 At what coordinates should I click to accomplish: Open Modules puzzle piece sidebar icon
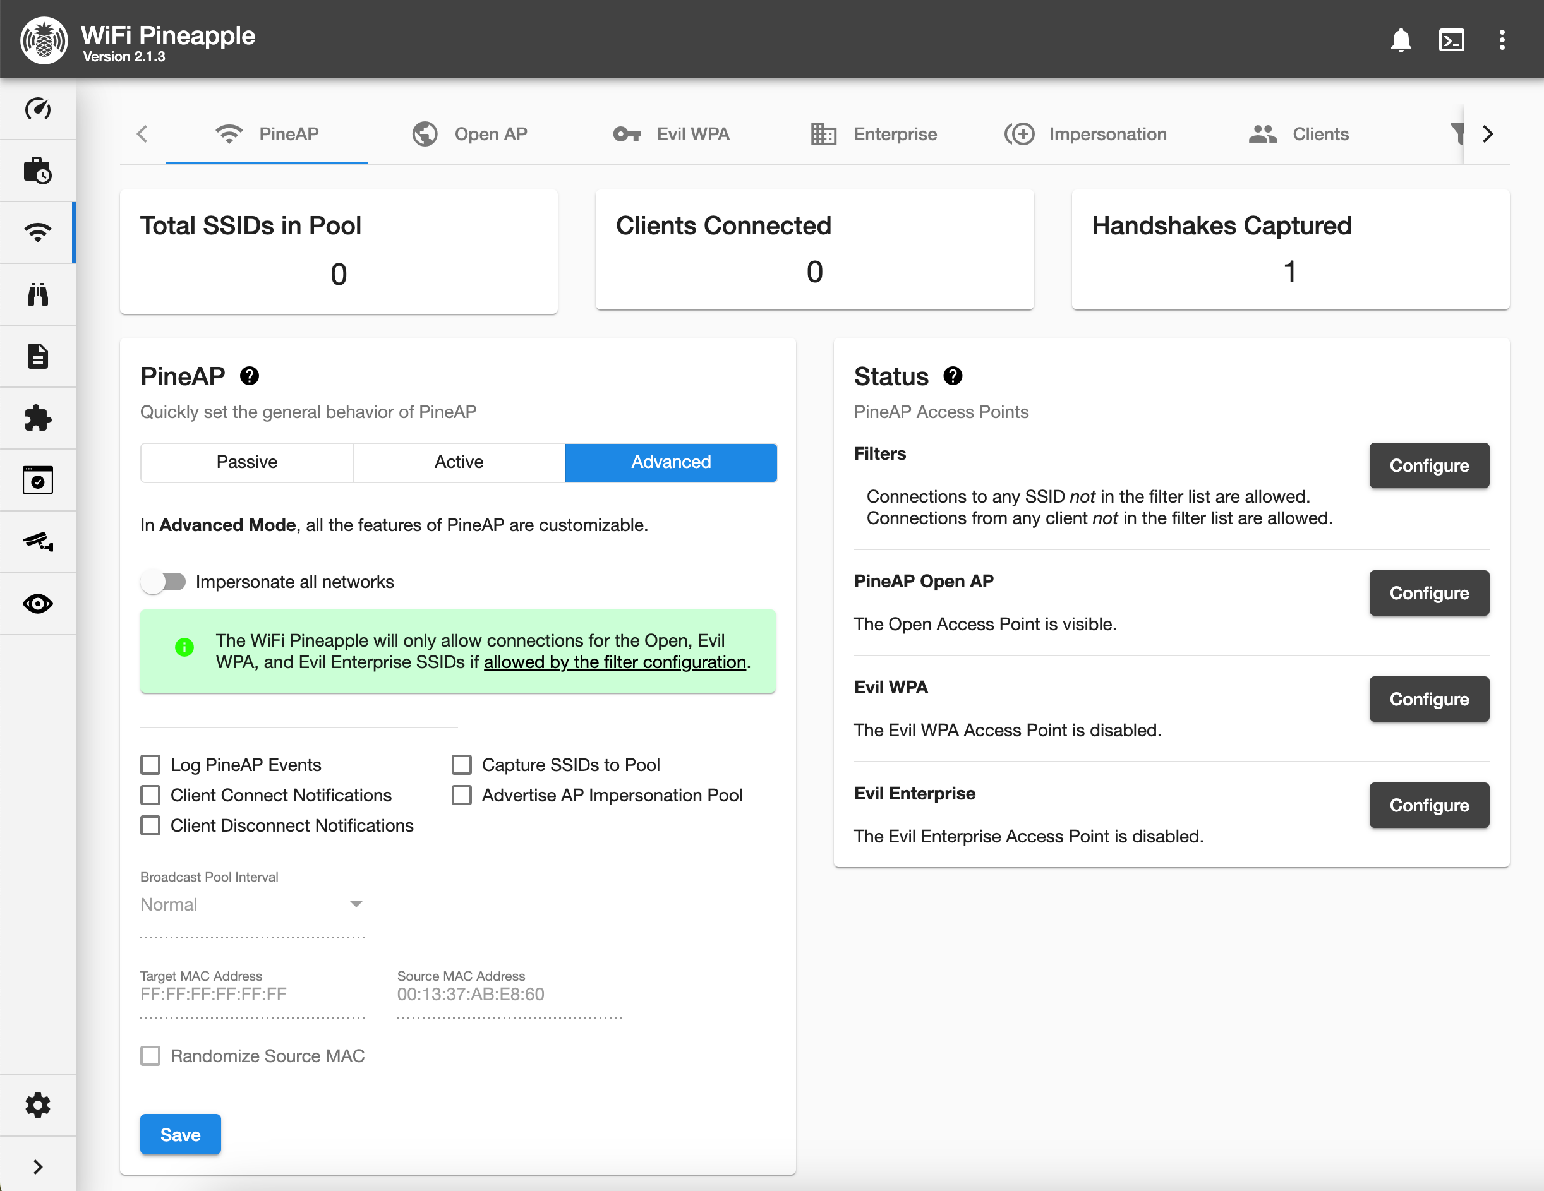point(37,417)
